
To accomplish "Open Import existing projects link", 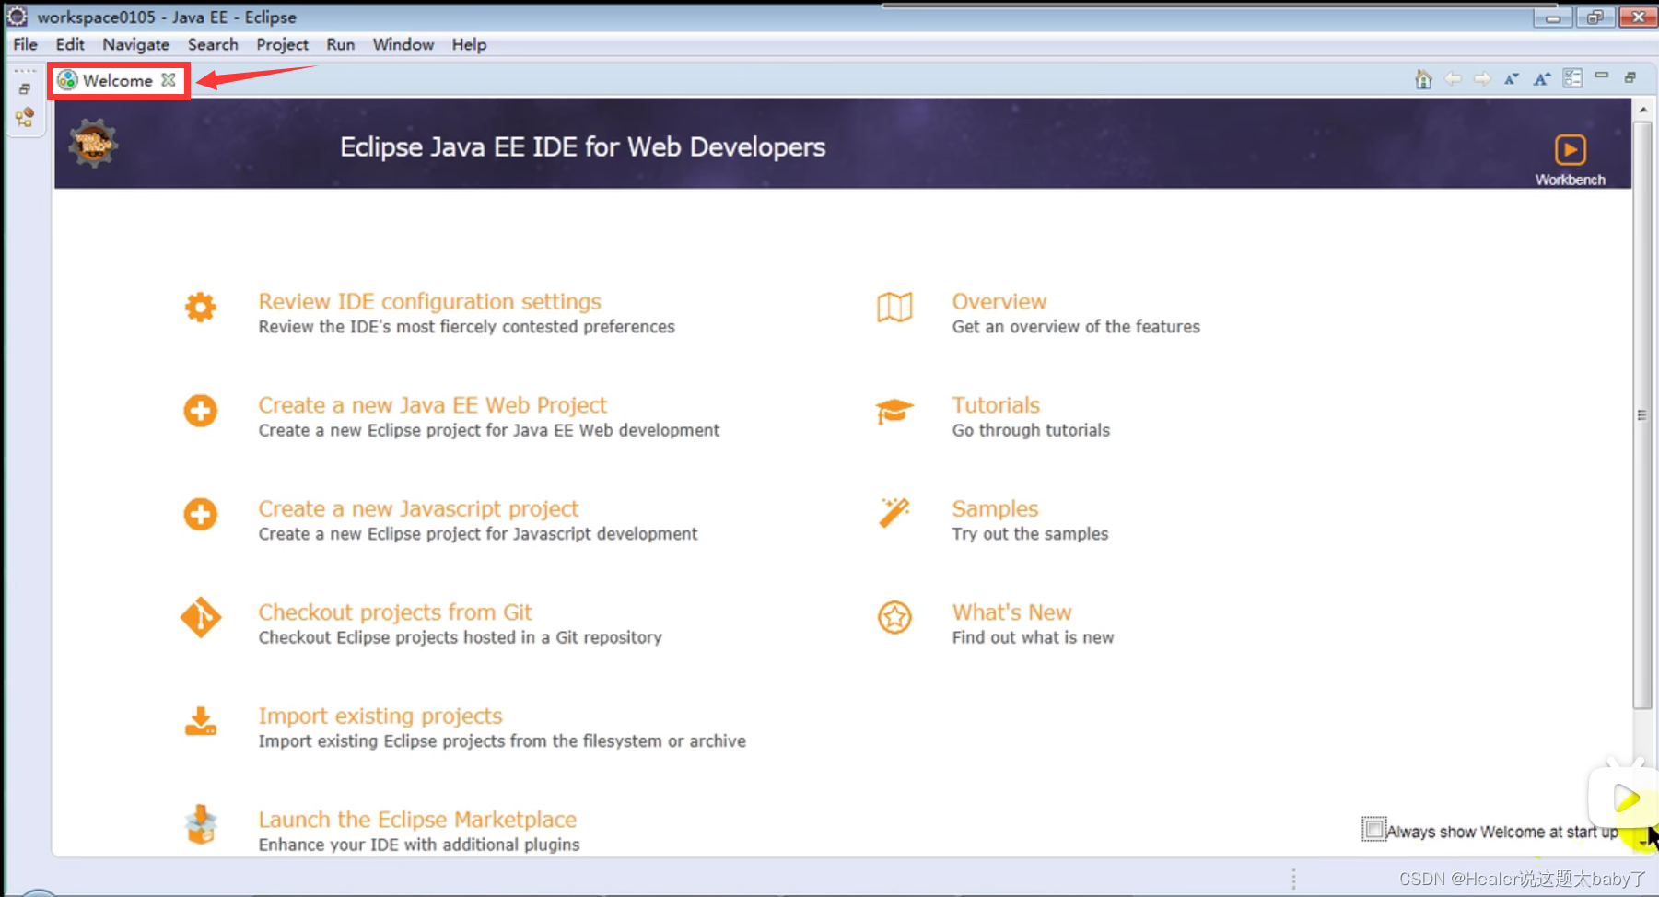I will pos(380,716).
